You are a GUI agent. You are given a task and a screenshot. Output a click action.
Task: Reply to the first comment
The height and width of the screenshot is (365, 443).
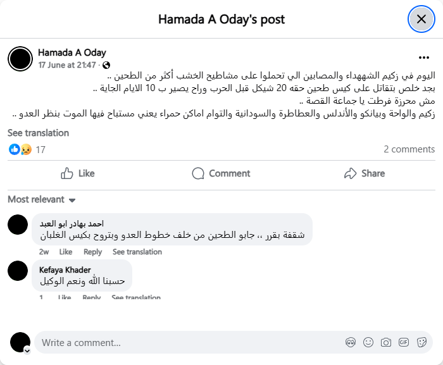tap(92, 252)
